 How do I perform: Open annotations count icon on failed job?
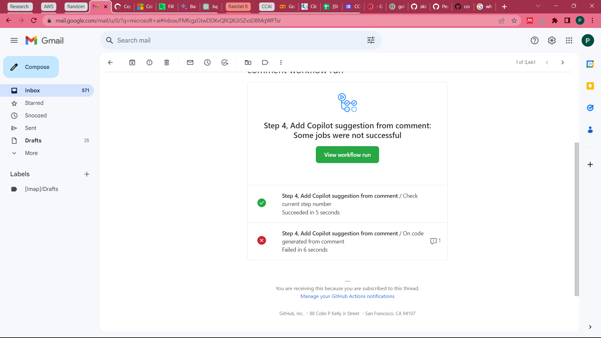435,241
